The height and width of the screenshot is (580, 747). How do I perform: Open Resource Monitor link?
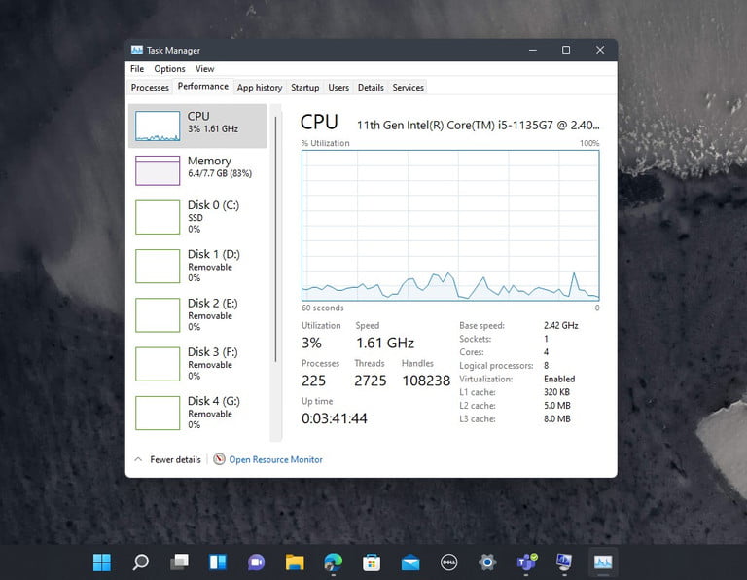[x=276, y=459]
